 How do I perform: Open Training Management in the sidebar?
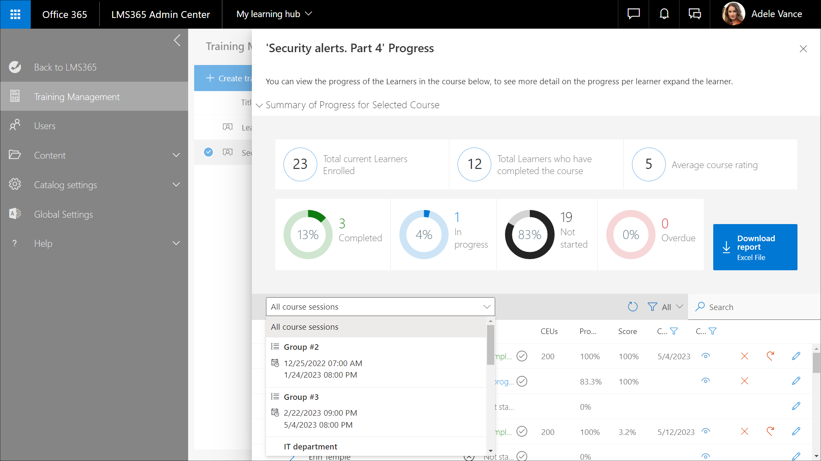pyautogui.click(x=77, y=97)
